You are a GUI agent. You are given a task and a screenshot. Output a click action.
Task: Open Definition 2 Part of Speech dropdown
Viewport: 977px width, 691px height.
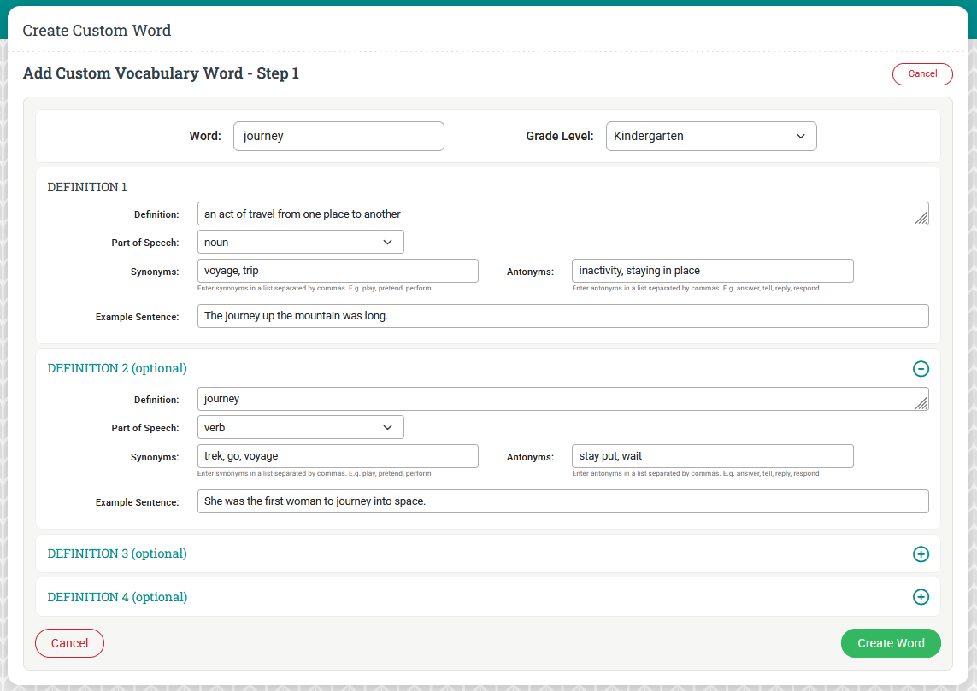pyautogui.click(x=300, y=428)
